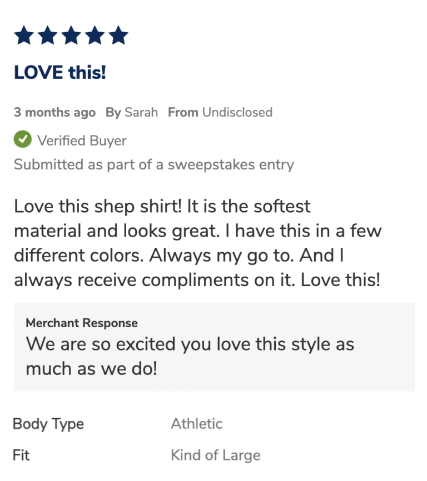The width and height of the screenshot is (427, 481).
Task: Click the third star in the rating
Action: tap(71, 36)
